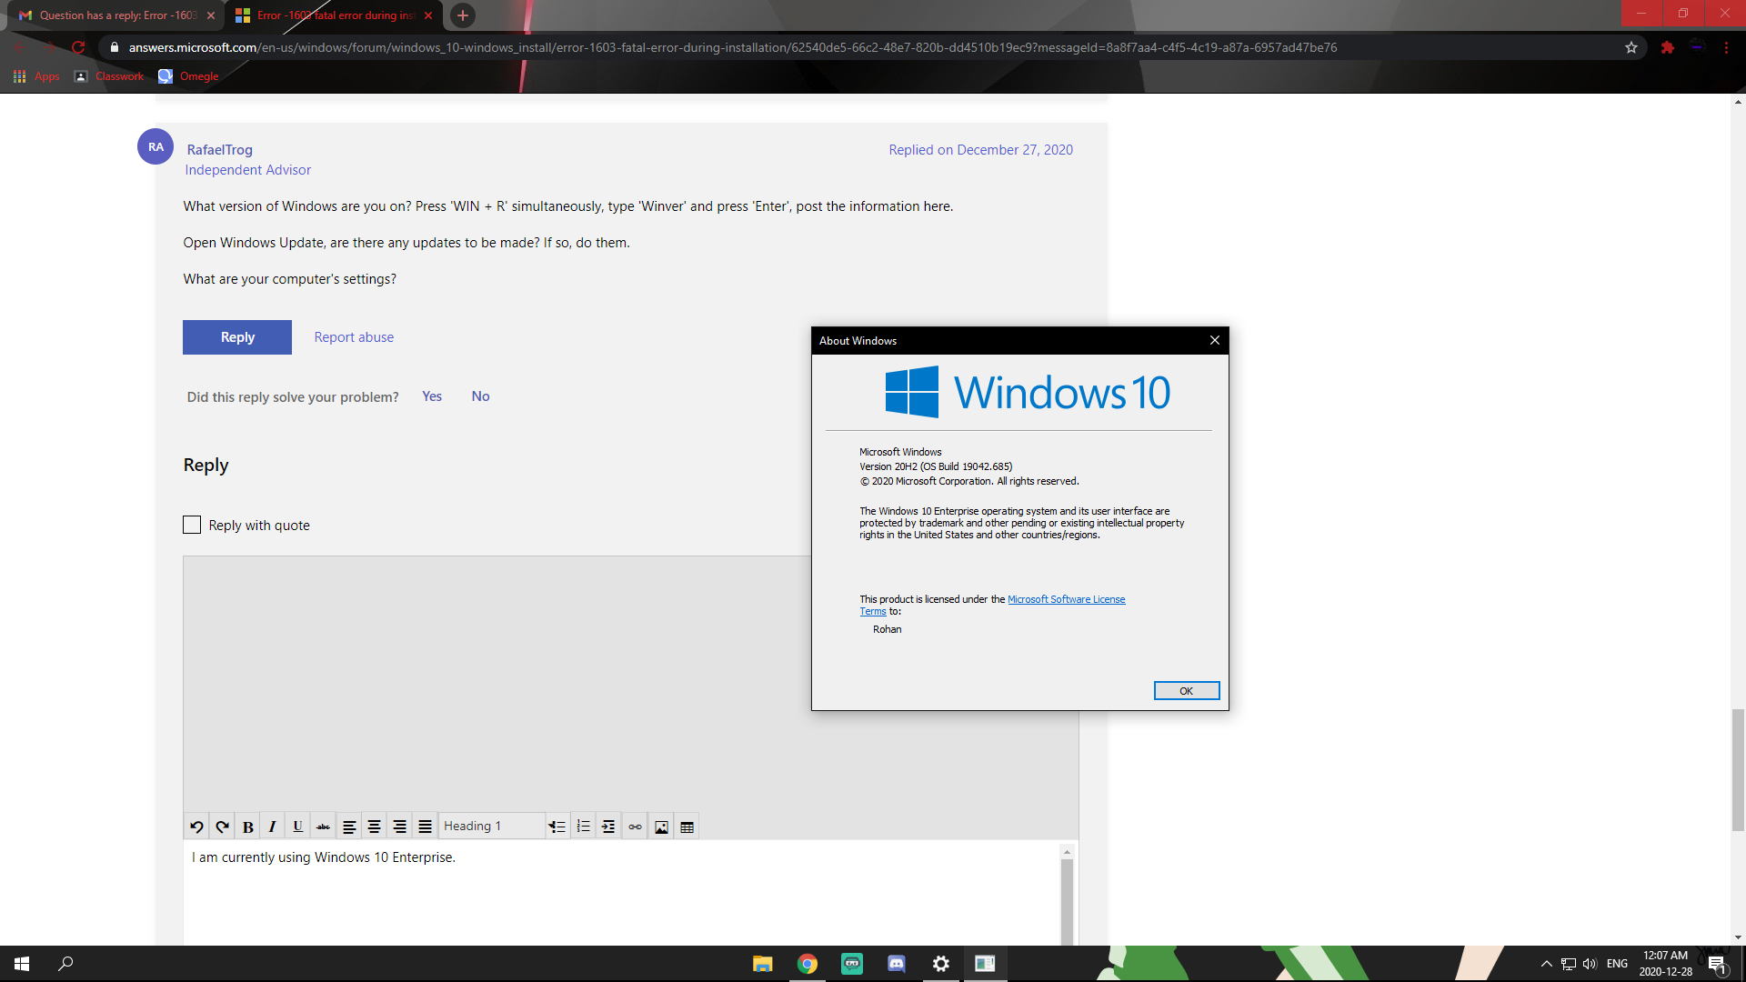This screenshot has width=1746, height=982.
Task: Toggle italic formatting in the reply editor
Action: [272, 827]
